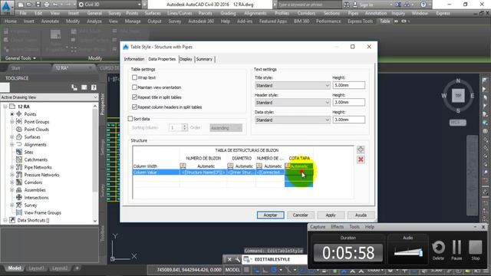The image size is (491, 276).
Task: Open the Pipes menu
Action: (353, 13)
